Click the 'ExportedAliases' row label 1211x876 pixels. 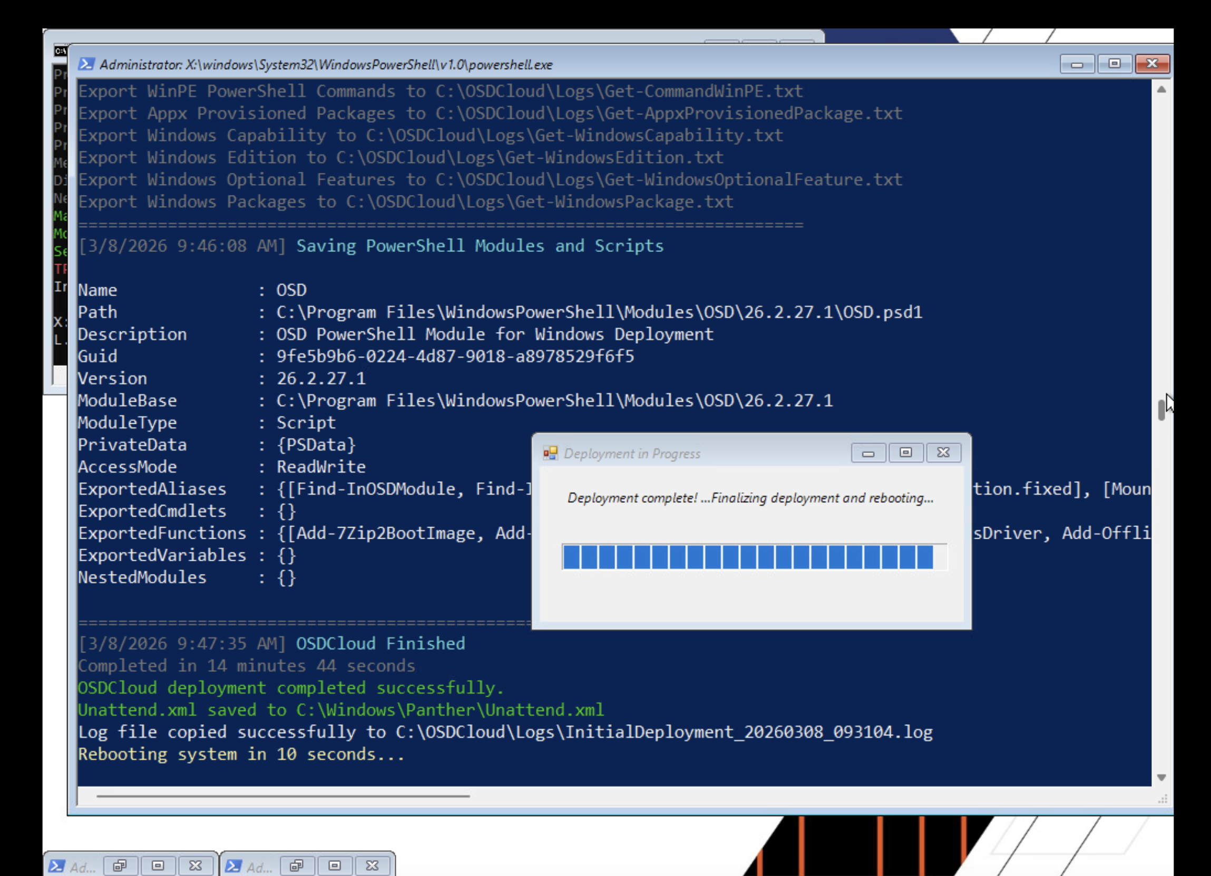152,489
